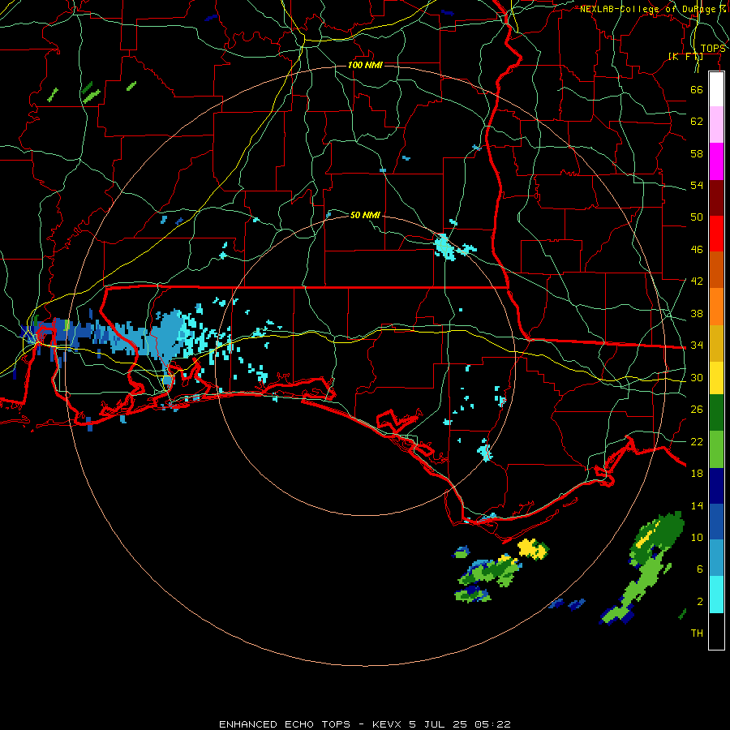Click the white swatch on the tops scale
730x730 pixels.
click(716, 89)
